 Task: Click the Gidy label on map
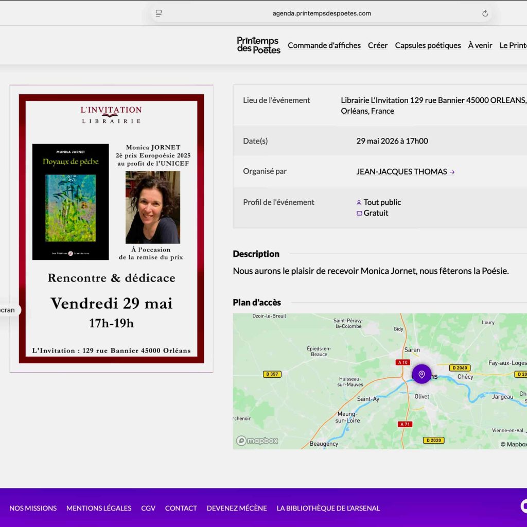click(398, 329)
